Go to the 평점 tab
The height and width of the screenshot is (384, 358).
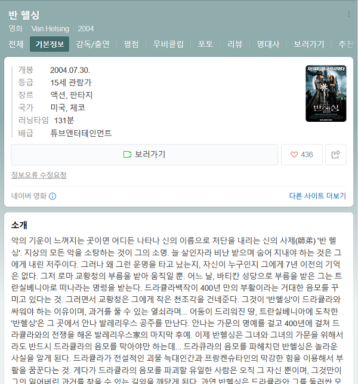tap(131, 44)
